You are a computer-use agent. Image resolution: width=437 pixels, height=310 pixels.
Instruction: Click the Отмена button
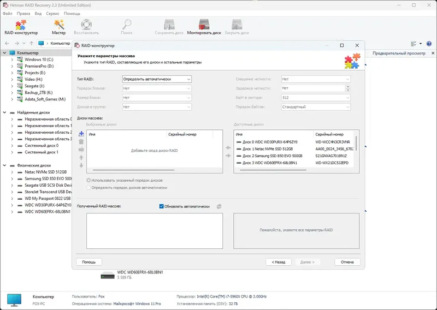[347, 262]
